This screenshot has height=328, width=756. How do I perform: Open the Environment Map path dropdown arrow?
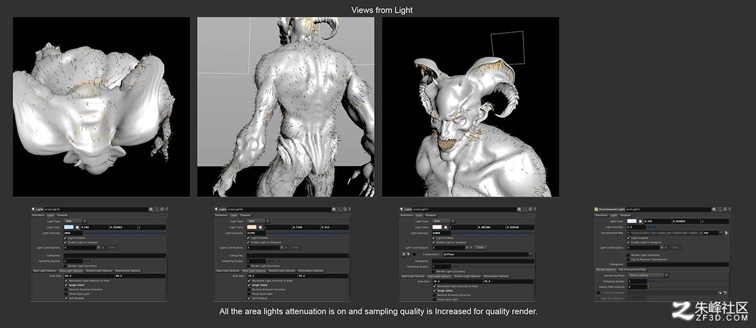point(721,233)
